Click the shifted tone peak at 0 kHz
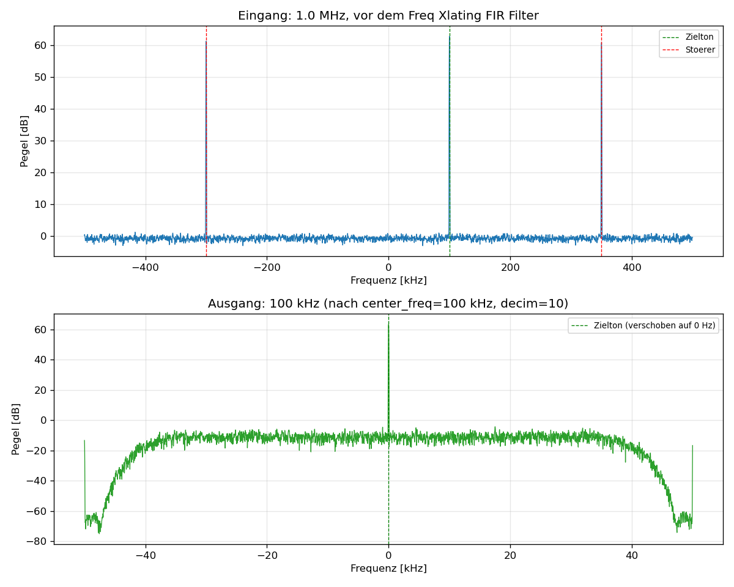 (x=388, y=324)
